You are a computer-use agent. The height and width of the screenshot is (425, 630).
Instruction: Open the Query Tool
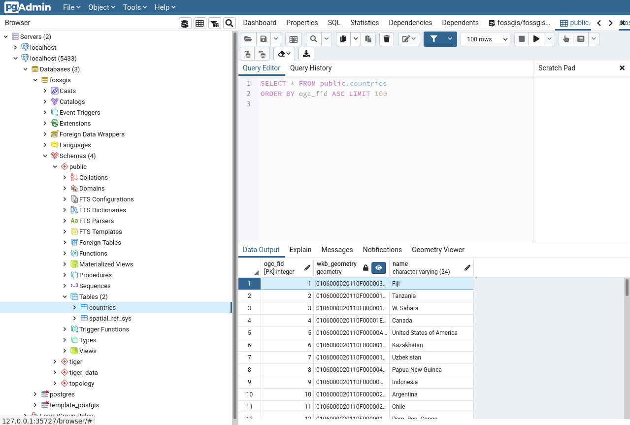tap(185, 23)
